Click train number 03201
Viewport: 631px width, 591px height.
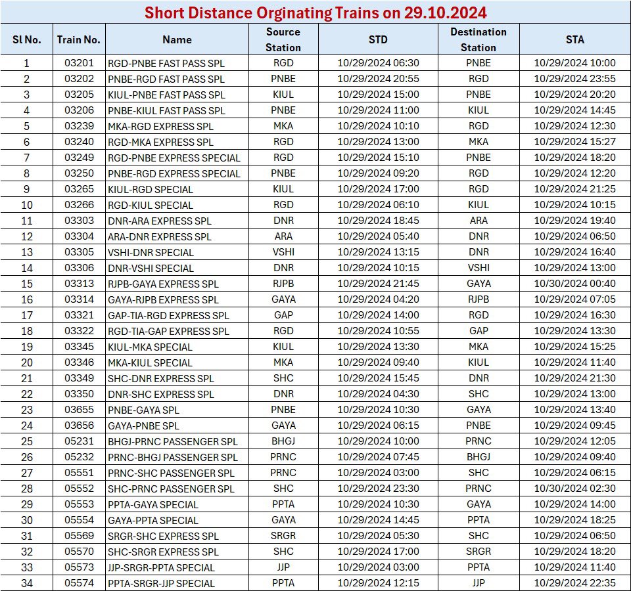click(x=79, y=63)
